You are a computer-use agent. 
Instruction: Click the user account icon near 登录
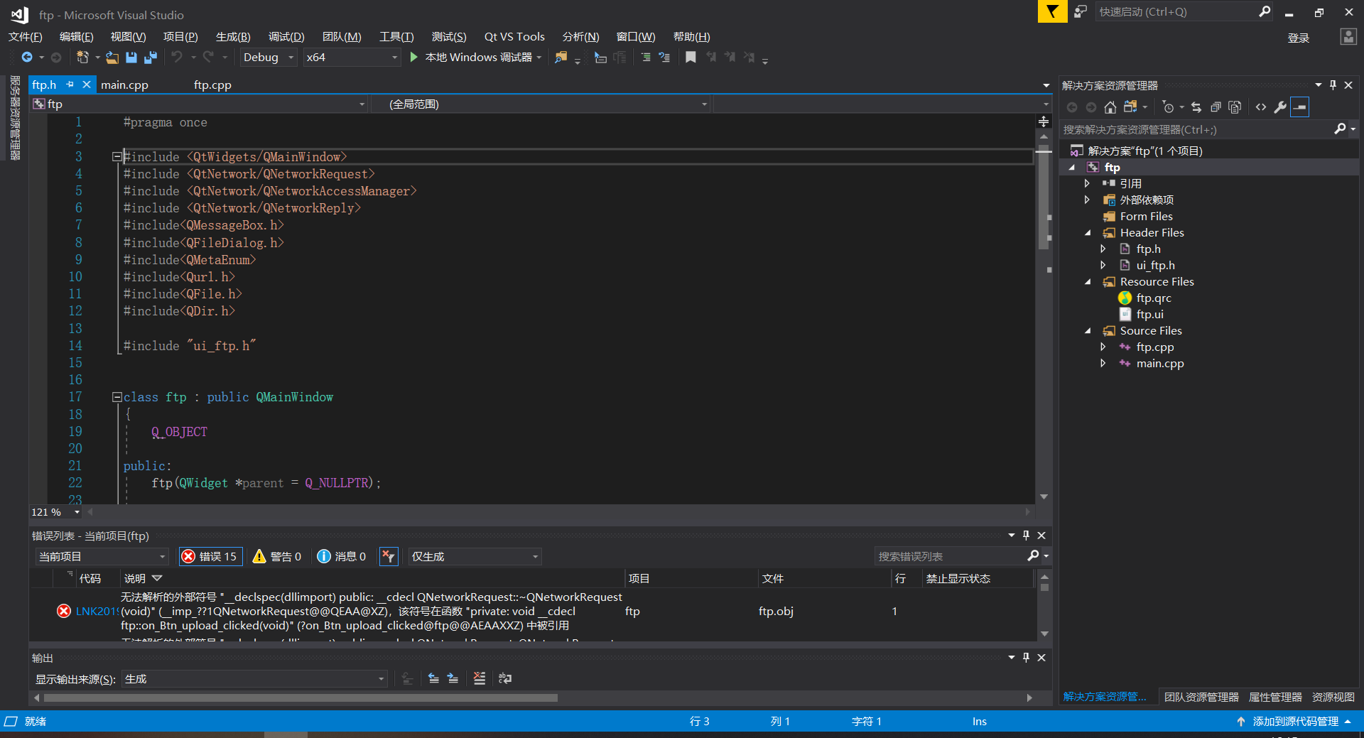(1348, 37)
